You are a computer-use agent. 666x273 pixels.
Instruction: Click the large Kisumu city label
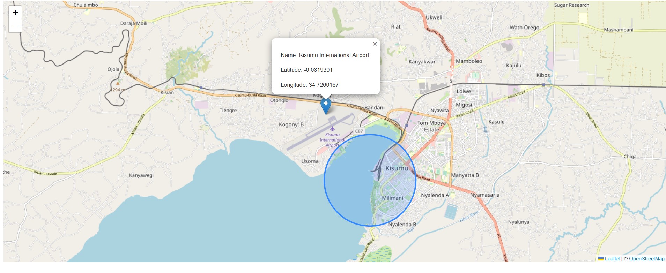[x=397, y=168]
